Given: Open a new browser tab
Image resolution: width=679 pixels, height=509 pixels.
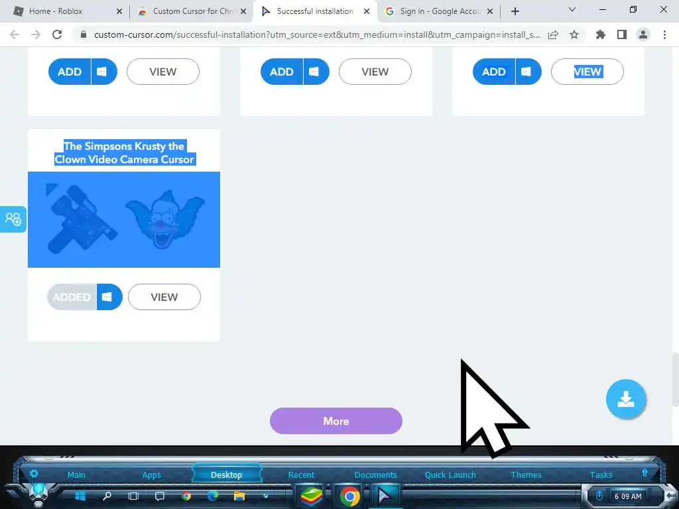Looking at the screenshot, I should point(515,11).
